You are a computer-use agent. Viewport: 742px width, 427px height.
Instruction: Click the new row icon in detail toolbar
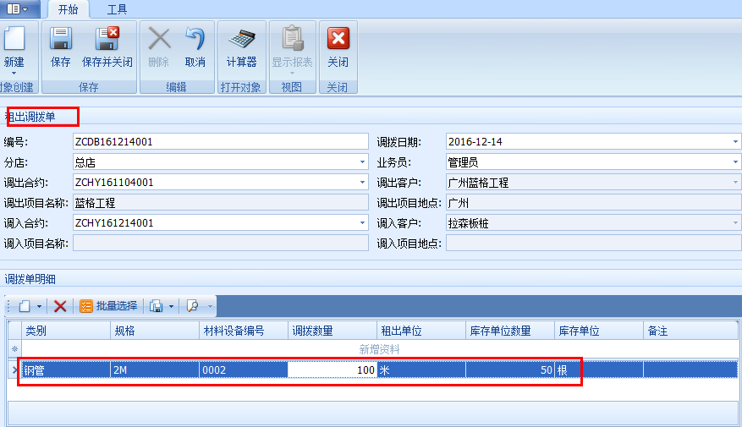pos(25,306)
